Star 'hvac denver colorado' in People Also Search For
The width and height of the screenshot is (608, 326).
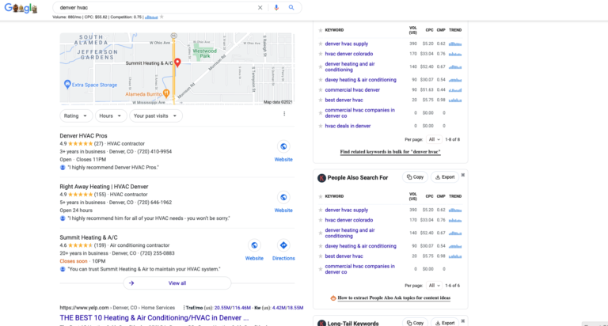[x=321, y=220]
